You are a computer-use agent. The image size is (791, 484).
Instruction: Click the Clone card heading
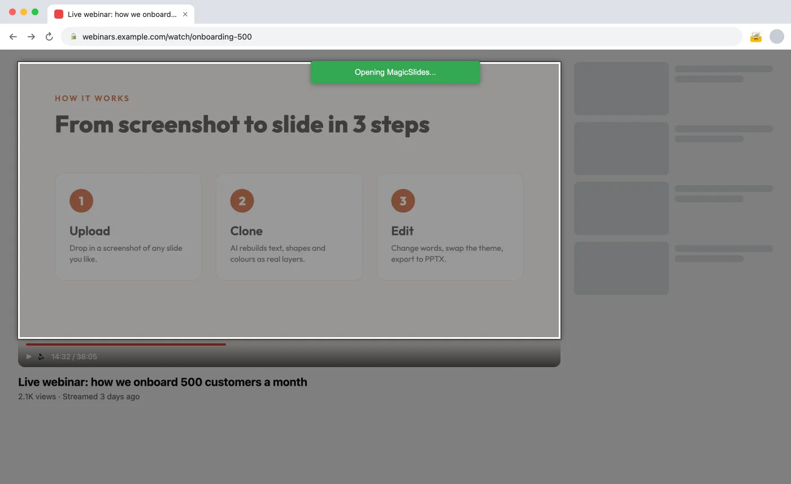246,231
